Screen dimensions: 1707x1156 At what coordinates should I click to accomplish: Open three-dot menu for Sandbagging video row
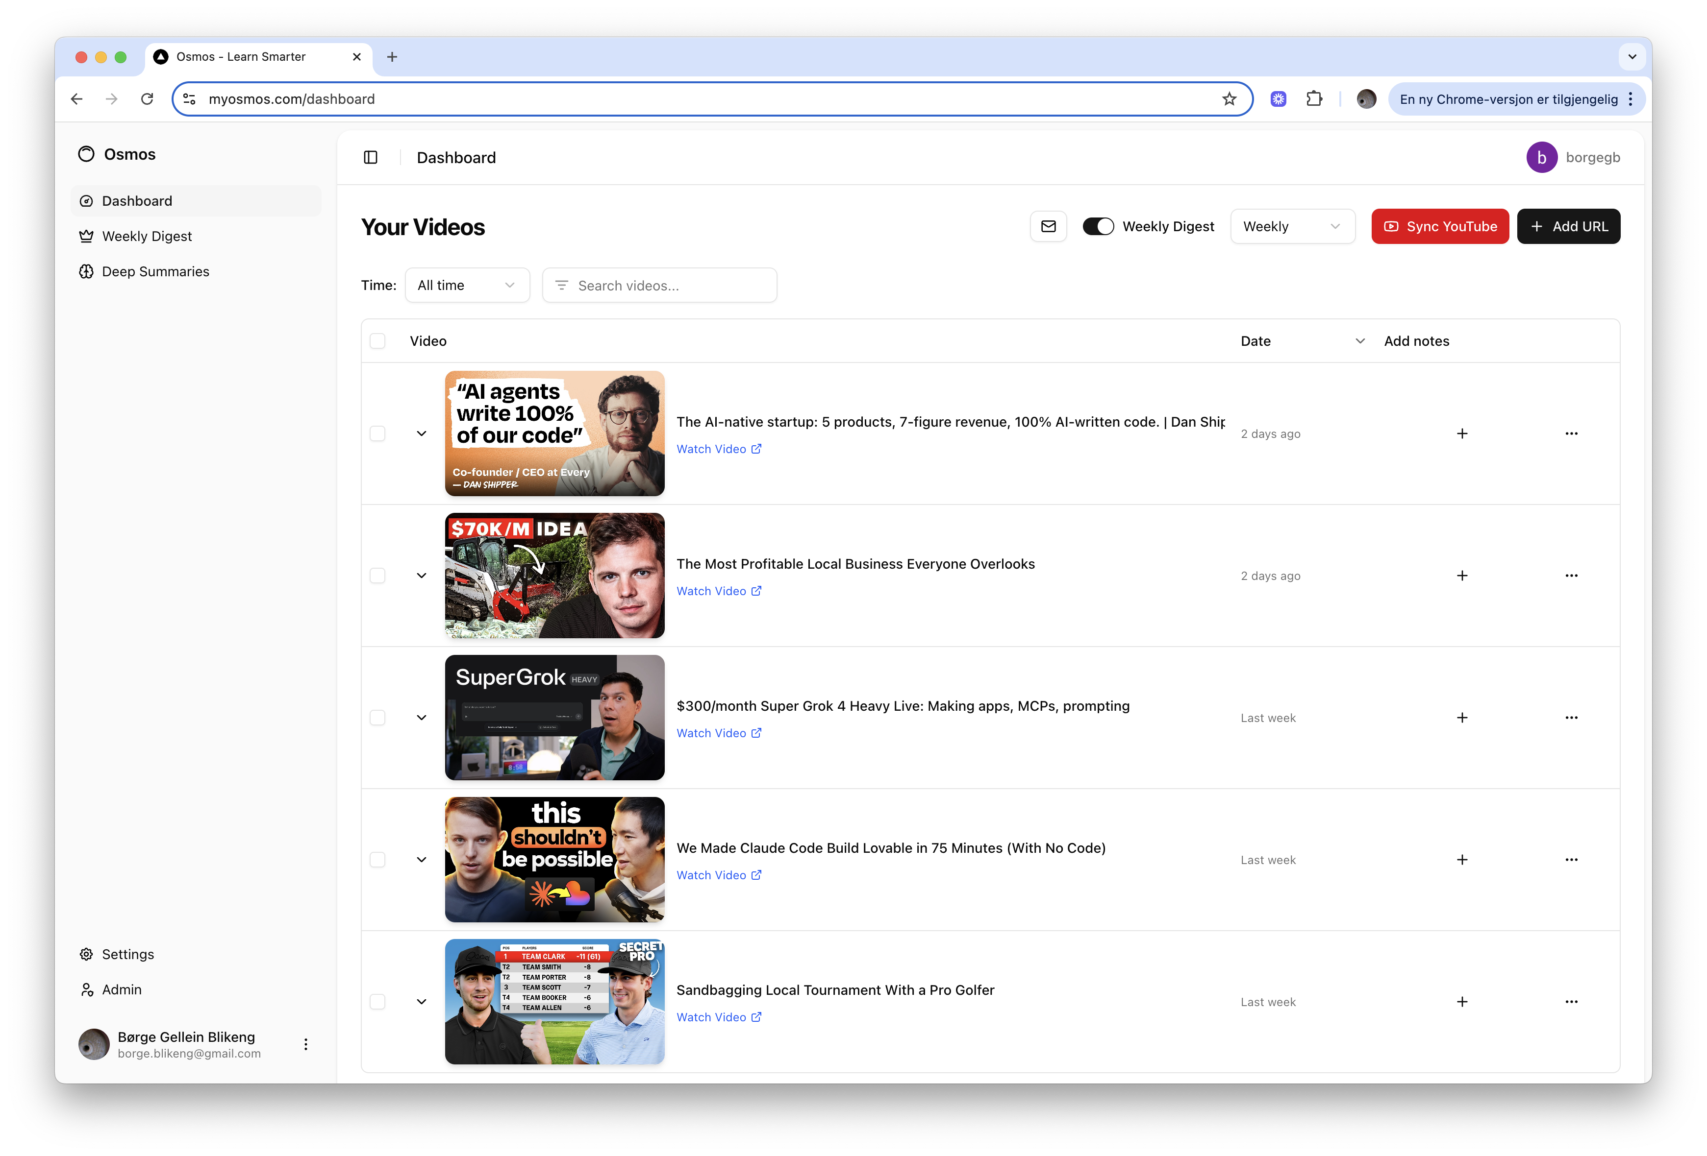click(x=1571, y=1001)
